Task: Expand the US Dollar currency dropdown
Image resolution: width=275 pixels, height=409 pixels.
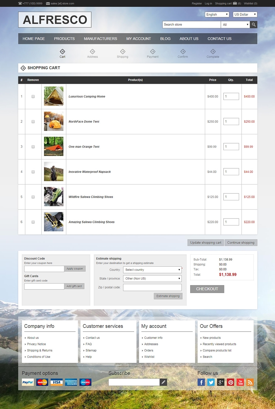Action: pyautogui.click(x=245, y=14)
